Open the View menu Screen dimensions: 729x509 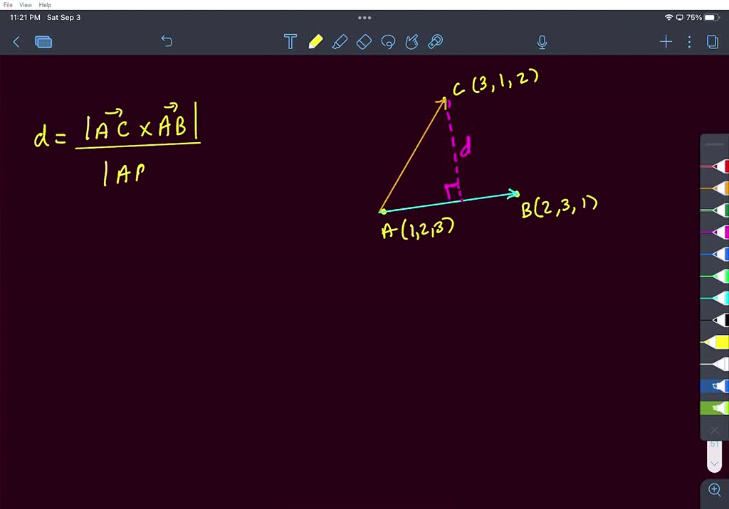coord(26,4)
